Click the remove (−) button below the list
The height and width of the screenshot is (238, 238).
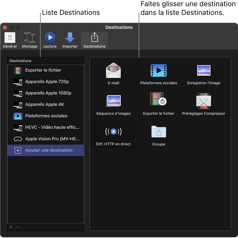click(18, 227)
